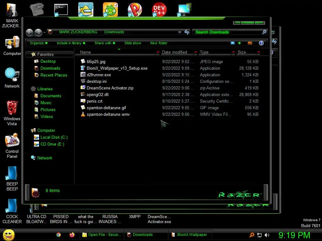Open Name column filter dropdown
This screenshot has width=322, height=241.
click(x=158, y=52)
